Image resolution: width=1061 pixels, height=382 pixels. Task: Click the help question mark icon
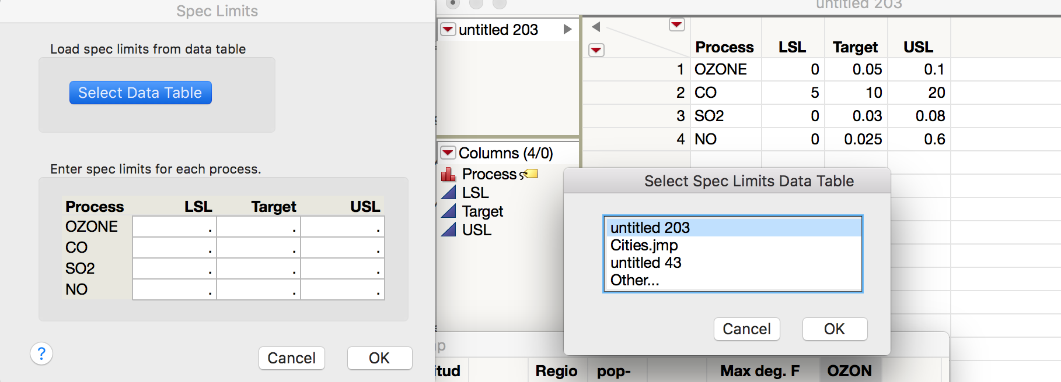click(x=41, y=353)
